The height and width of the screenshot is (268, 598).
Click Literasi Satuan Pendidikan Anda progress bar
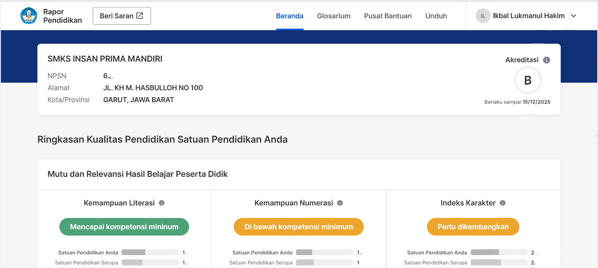tap(150, 253)
